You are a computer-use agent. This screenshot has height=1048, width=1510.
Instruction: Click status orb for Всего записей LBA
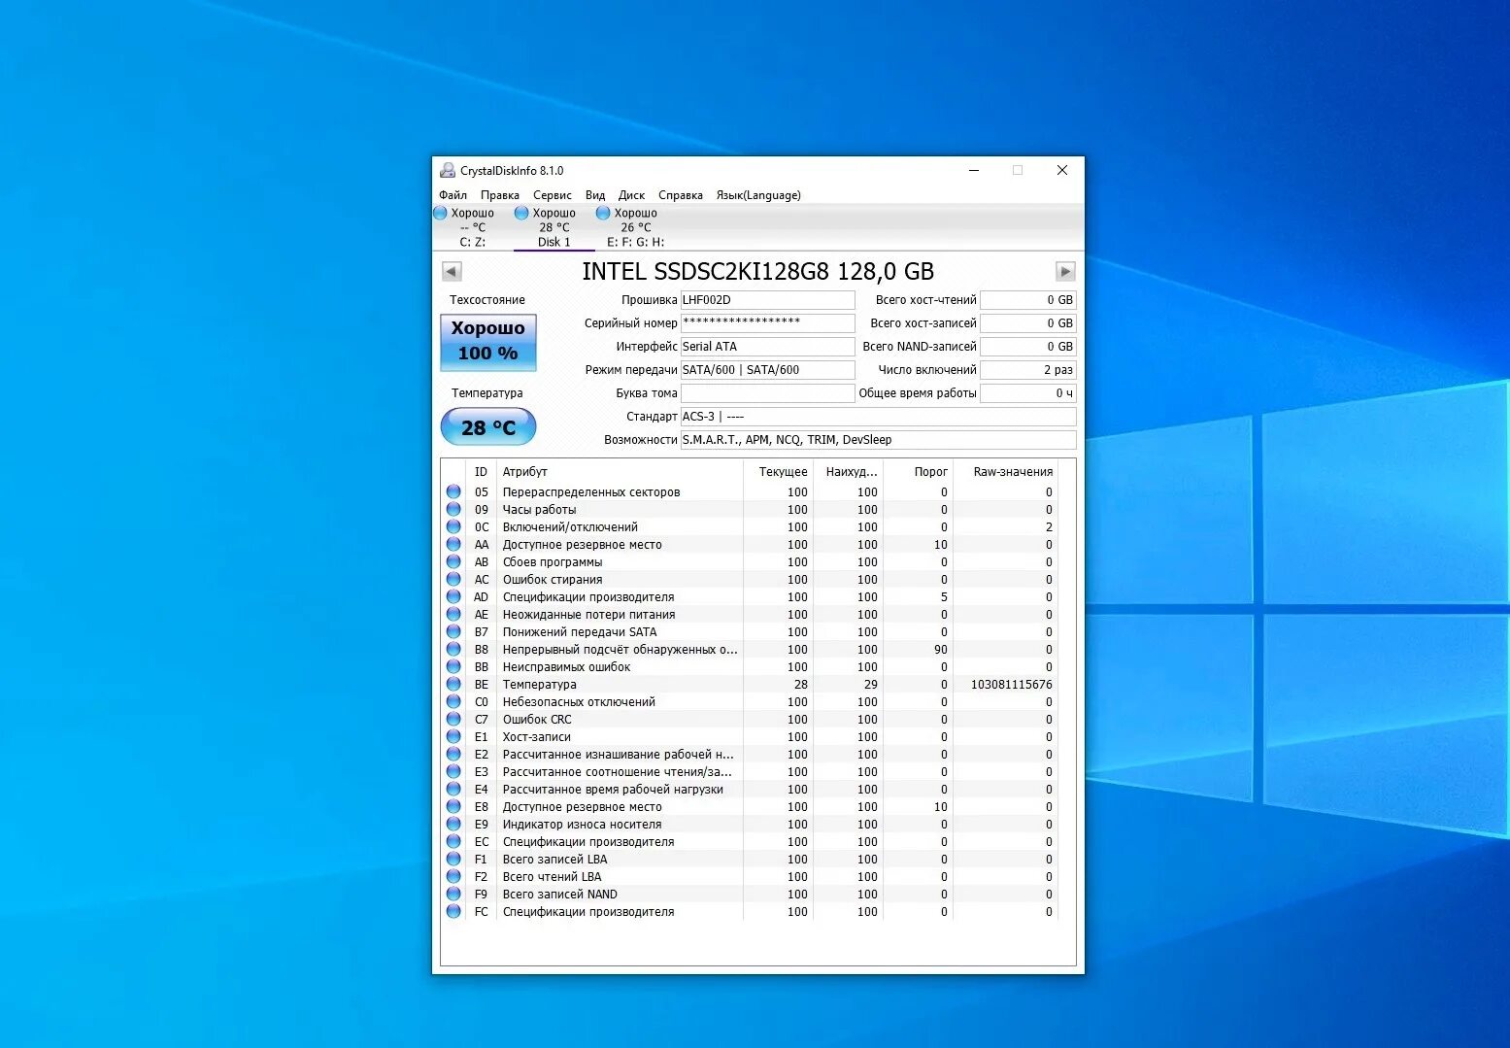tap(453, 859)
